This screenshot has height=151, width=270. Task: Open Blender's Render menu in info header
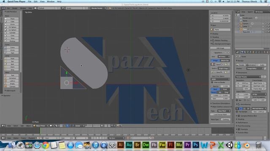[x=15, y=8]
